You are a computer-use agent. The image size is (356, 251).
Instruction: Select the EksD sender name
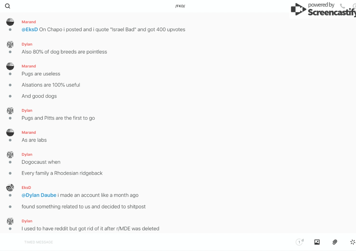point(26,188)
